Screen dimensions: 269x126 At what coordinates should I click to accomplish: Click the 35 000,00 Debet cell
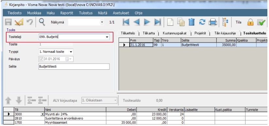point(121,122)
